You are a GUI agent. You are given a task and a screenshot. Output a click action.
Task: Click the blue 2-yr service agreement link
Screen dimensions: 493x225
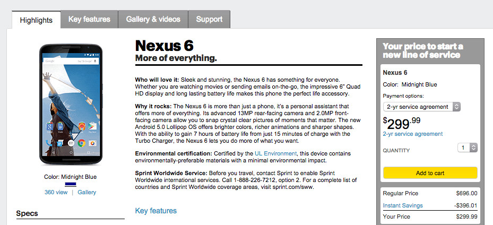point(412,134)
